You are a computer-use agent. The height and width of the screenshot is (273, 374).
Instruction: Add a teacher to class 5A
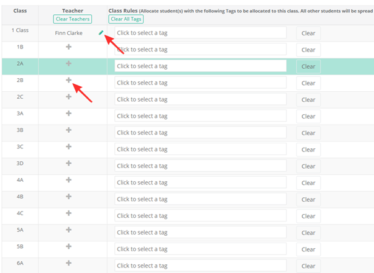pos(69,230)
